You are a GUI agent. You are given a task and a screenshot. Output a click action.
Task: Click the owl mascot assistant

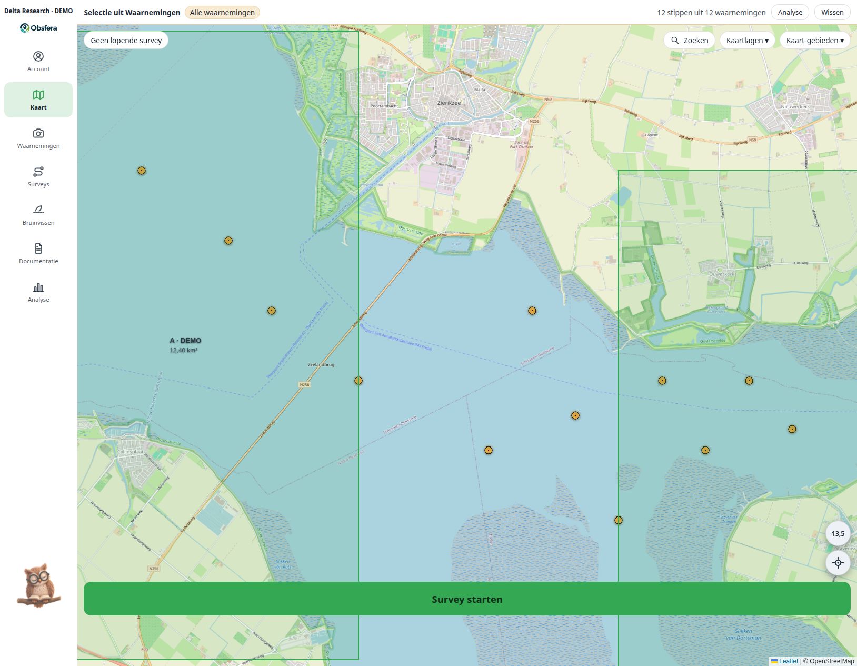tap(38, 585)
